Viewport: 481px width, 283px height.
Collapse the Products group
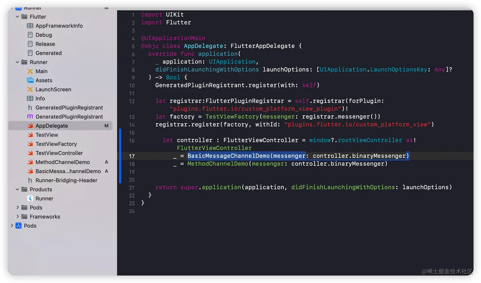coord(17,189)
